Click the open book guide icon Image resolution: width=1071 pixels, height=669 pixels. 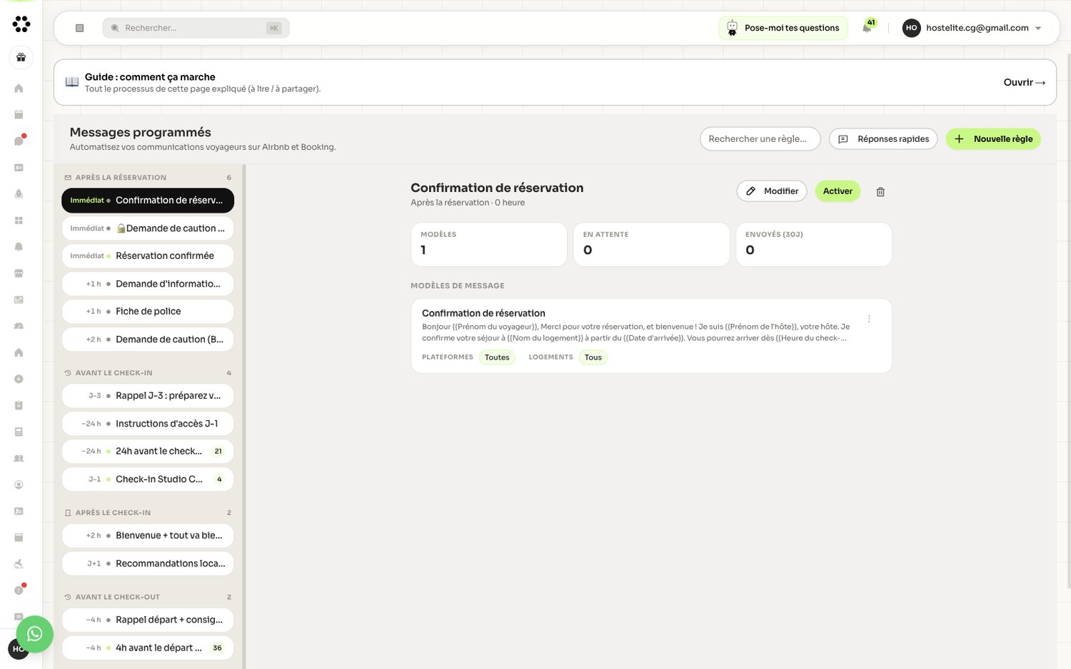click(72, 82)
